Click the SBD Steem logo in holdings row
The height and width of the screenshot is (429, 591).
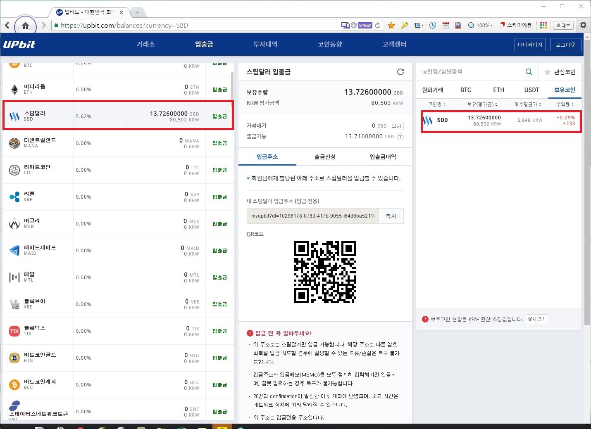pyautogui.click(x=427, y=121)
